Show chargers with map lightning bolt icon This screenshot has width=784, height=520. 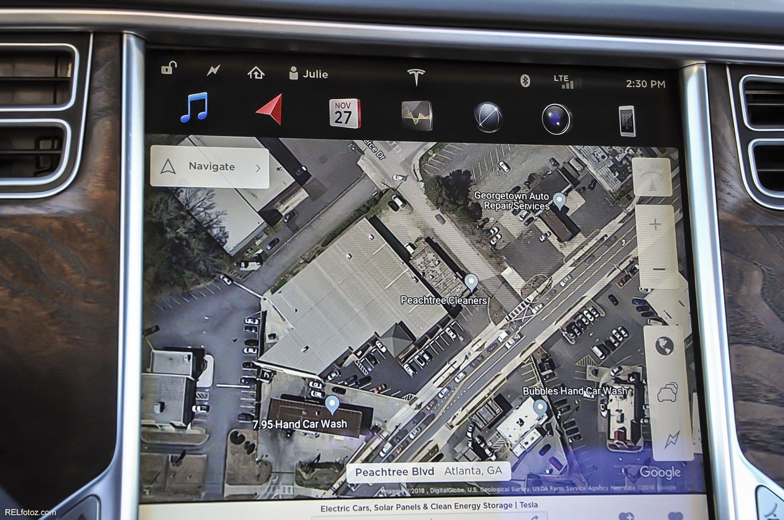coord(671,439)
